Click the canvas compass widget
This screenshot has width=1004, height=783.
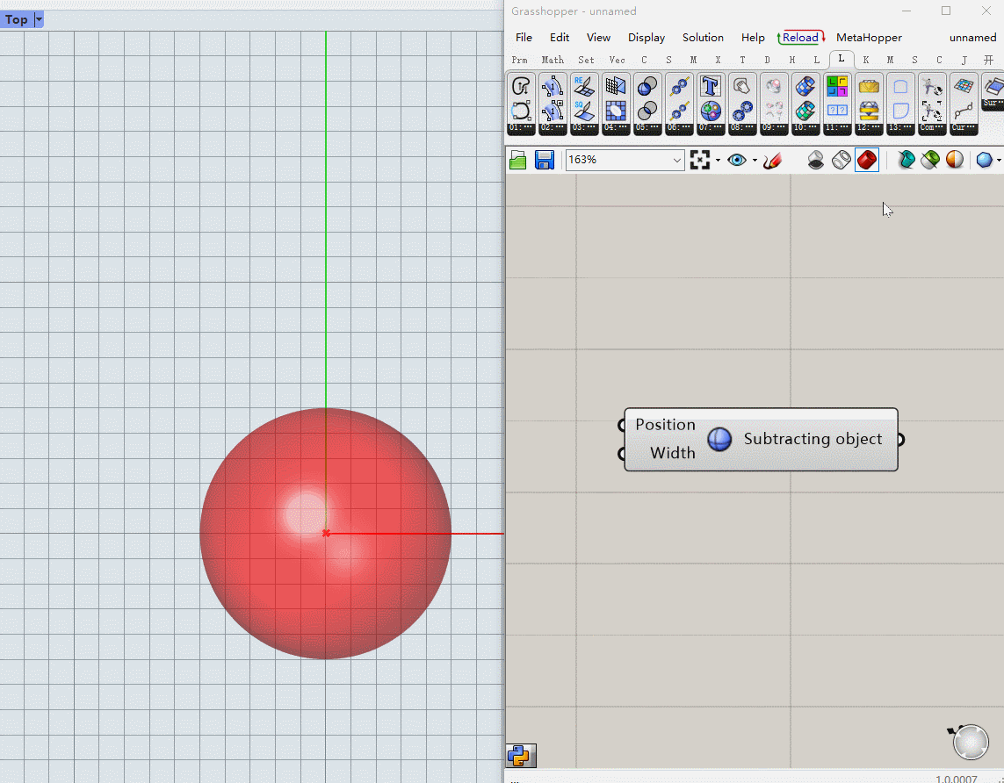970,742
